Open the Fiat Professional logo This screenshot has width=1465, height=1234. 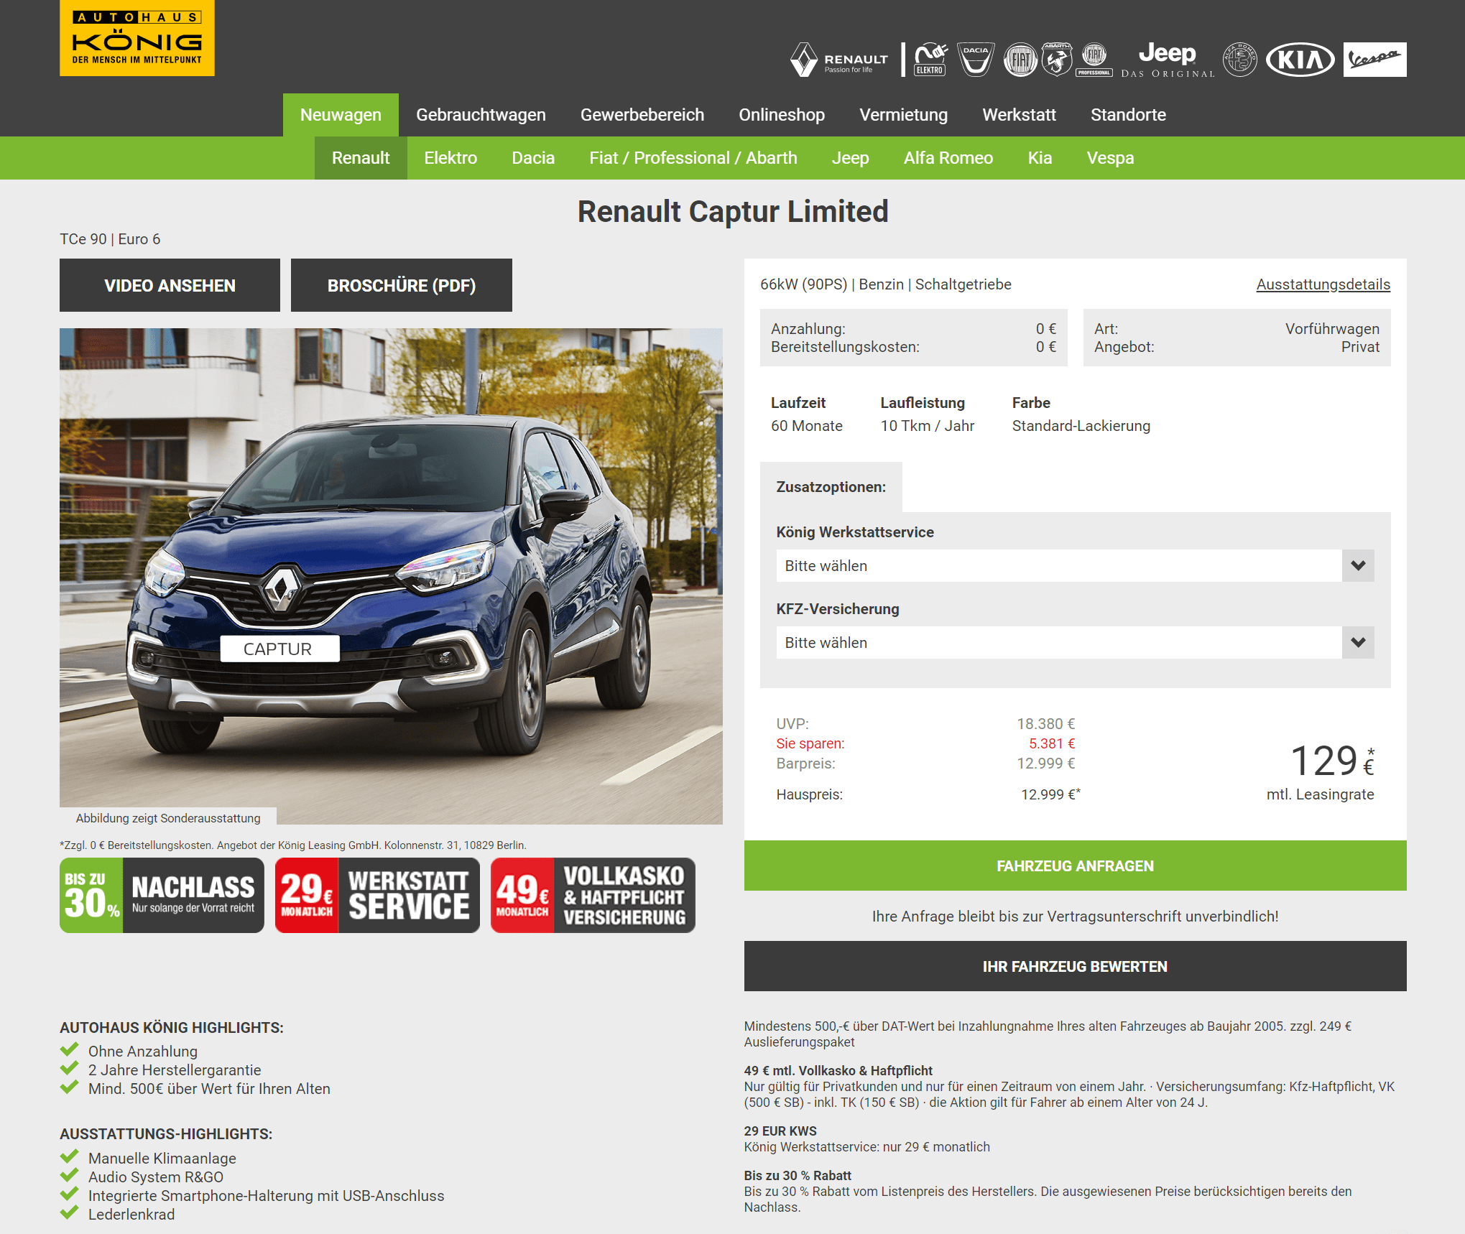click(x=1094, y=60)
